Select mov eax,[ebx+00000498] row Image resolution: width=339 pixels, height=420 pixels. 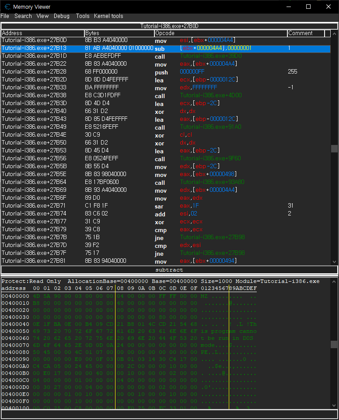tap(166, 174)
